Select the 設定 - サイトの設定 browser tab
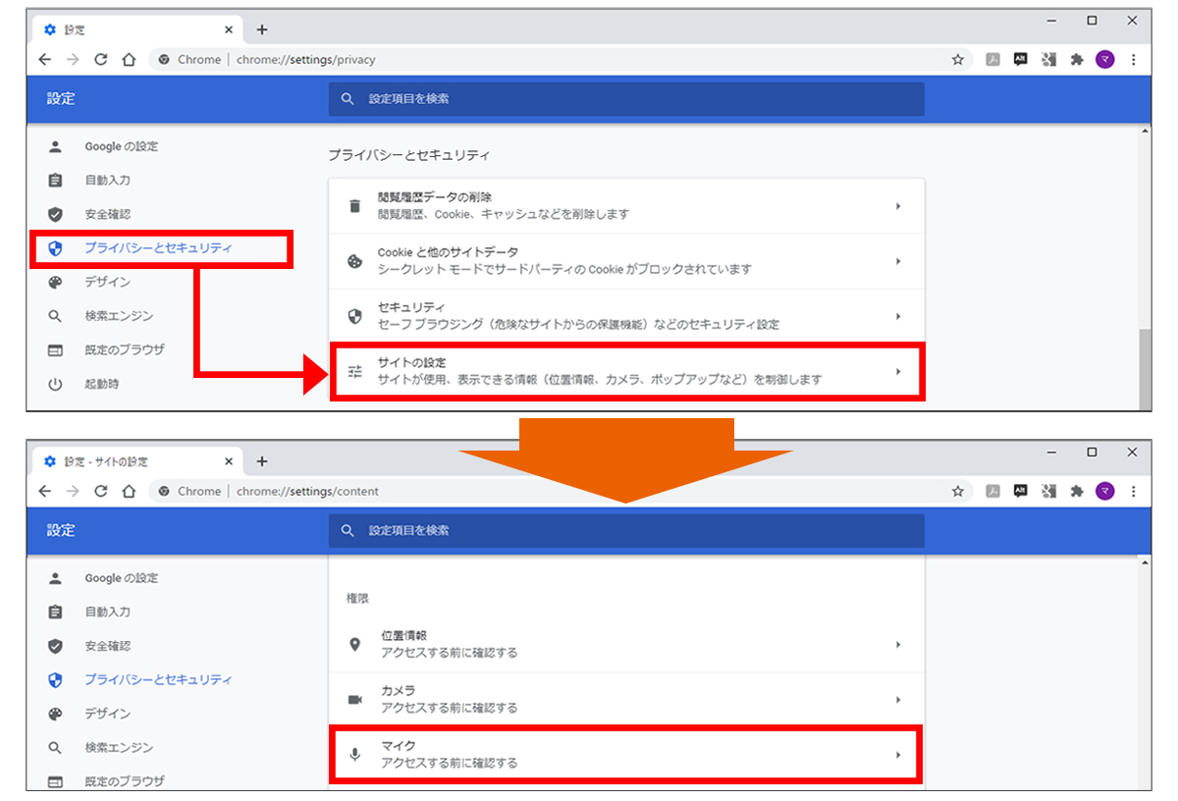Image resolution: width=1178 pixels, height=801 pixels. (x=128, y=461)
